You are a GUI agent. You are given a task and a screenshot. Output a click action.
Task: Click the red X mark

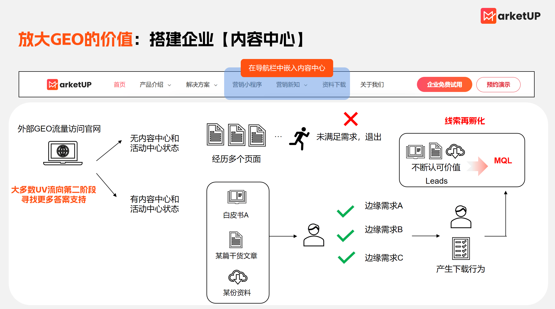(x=351, y=119)
